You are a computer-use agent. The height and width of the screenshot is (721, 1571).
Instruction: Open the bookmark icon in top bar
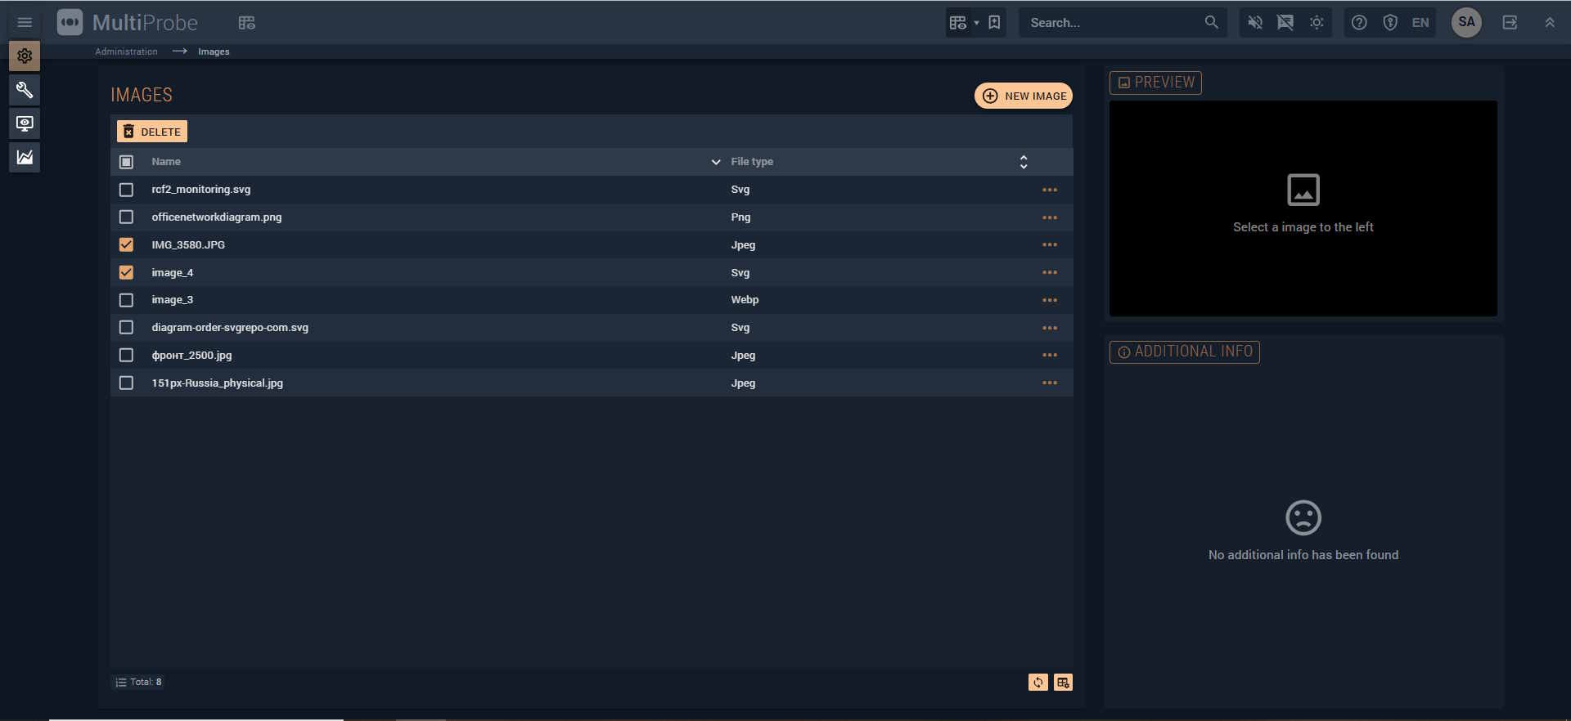[x=994, y=23]
